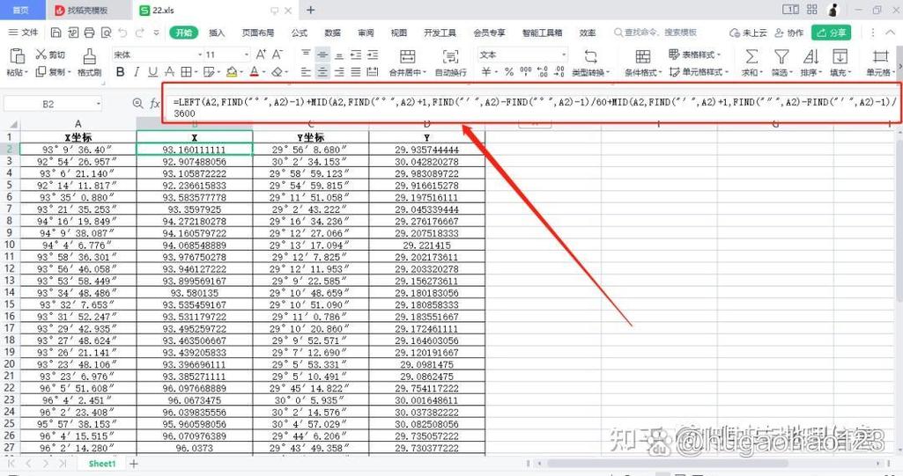Click the Undo arrow
Image resolution: width=903 pixels, height=476 pixels.
tap(122, 33)
